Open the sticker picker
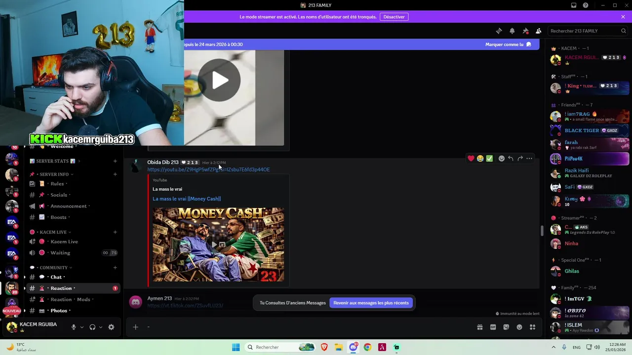Image resolution: width=632 pixels, height=355 pixels. coord(506,327)
